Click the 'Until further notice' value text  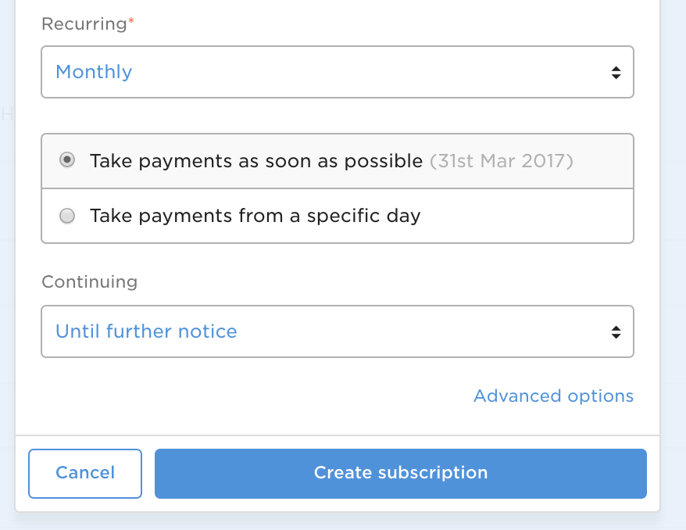point(146,331)
